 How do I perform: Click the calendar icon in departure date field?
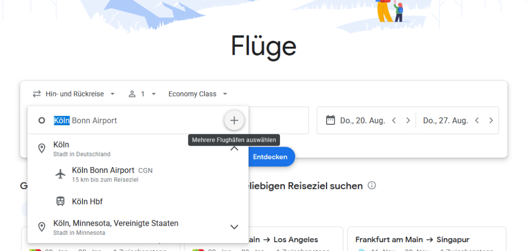coord(330,120)
